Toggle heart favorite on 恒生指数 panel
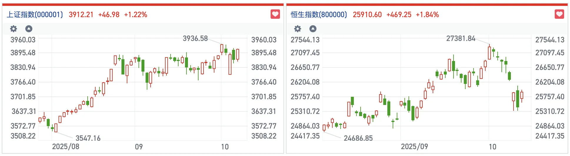The image size is (570, 156). tap(559, 14)
